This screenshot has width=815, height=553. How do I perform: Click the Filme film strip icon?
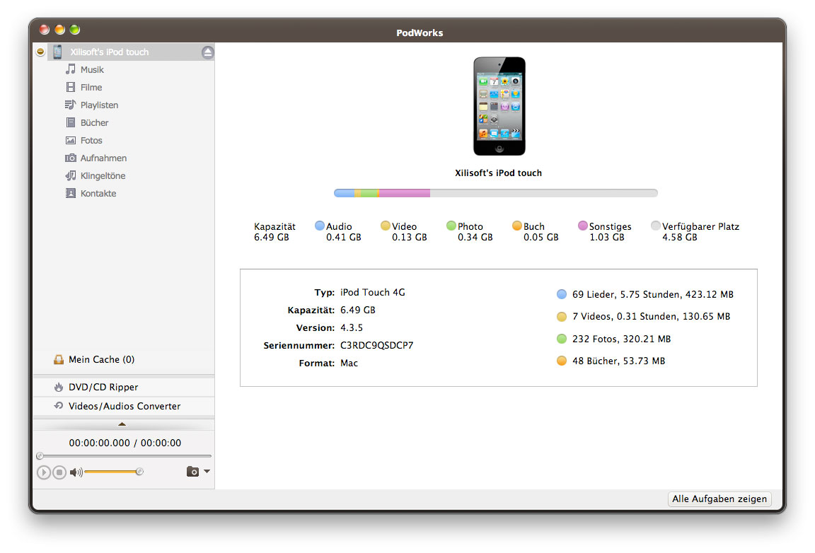(x=71, y=87)
